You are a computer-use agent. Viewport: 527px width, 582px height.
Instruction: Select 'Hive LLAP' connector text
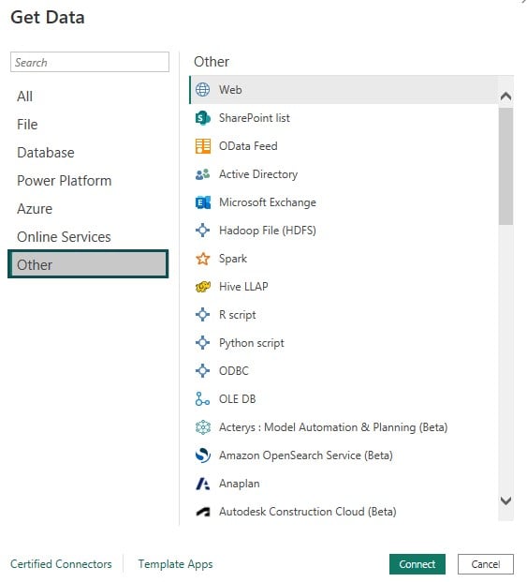[x=243, y=287]
